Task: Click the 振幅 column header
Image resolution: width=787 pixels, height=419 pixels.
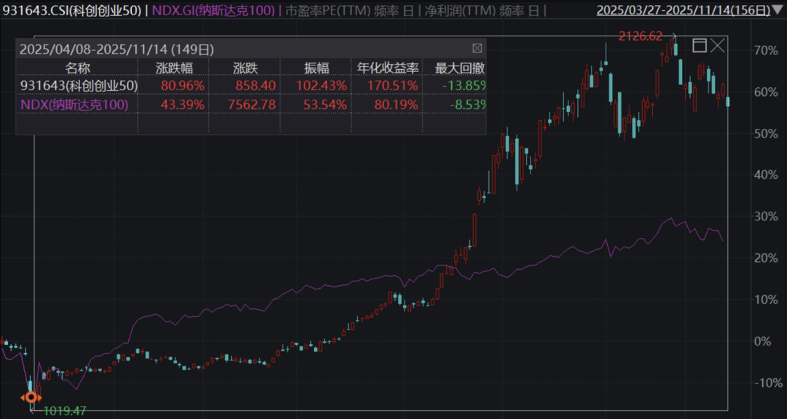Action: (316, 68)
